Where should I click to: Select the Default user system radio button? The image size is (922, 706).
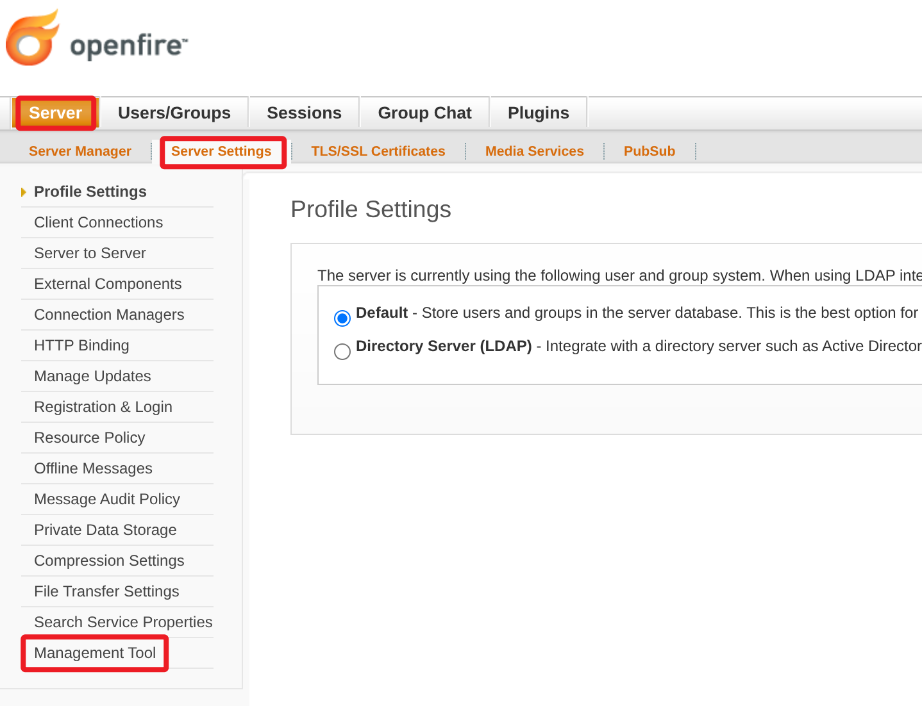click(x=342, y=318)
